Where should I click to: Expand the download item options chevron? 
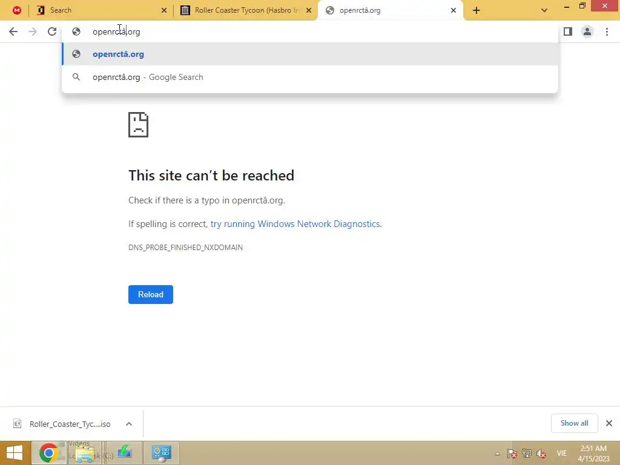click(x=129, y=424)
